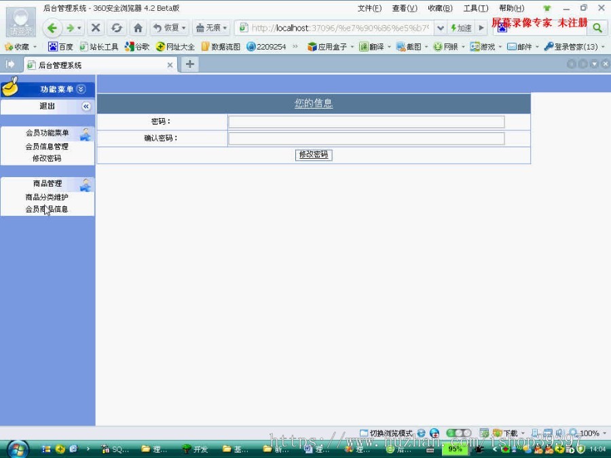Open the 2209254 bookmark
Screen dimensions: 611x458
click(x=267, y=47)
